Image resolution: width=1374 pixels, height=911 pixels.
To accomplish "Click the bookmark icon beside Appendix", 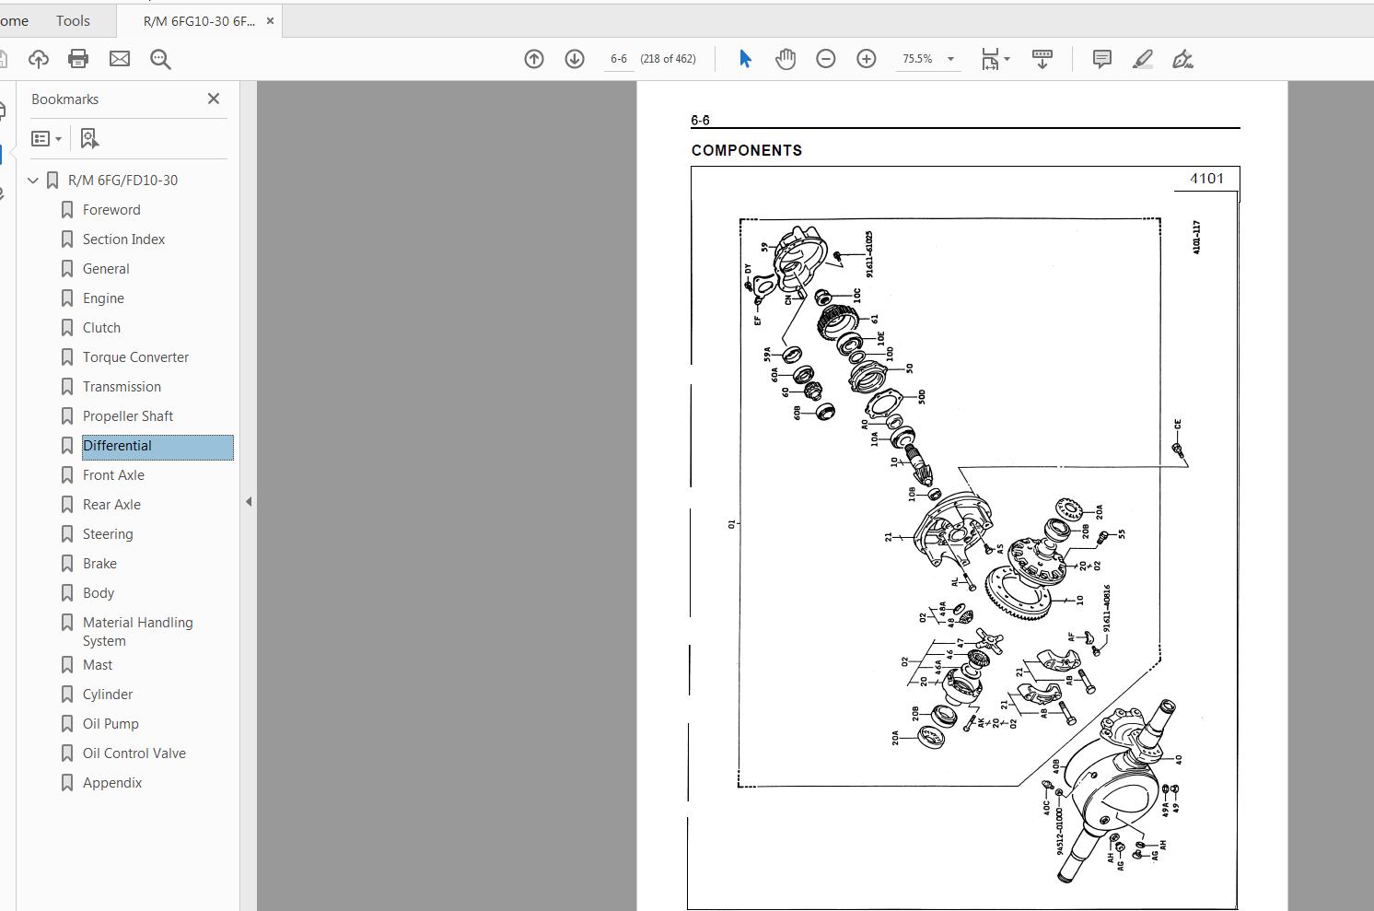I will 67,783.
